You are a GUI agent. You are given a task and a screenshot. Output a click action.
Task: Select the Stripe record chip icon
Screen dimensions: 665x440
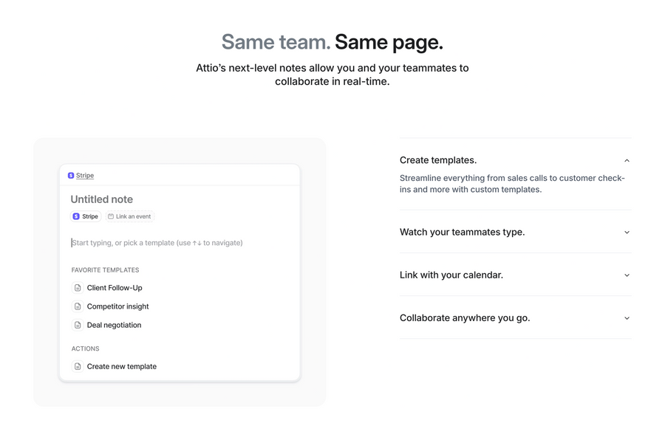[x=76, y=216]
